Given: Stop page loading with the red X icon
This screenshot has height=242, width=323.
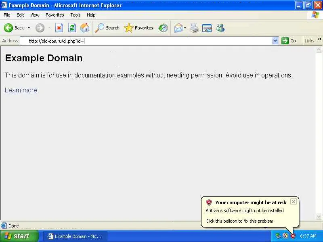Looking at the screenshot, I should (x=59, y=28).
